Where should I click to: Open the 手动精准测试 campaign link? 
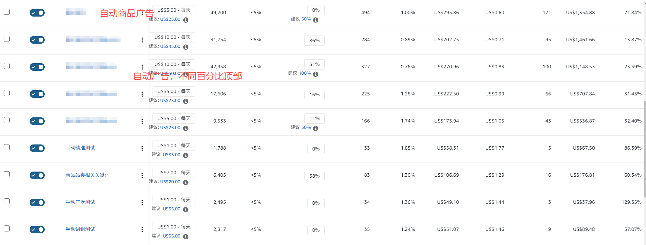(x=80, y=148)
